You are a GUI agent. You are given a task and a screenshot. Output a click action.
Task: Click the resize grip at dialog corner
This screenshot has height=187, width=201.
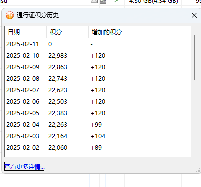point(198,170)
